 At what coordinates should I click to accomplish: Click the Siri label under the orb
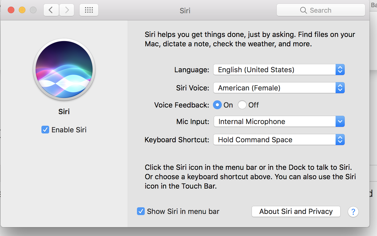coord(64,112)
